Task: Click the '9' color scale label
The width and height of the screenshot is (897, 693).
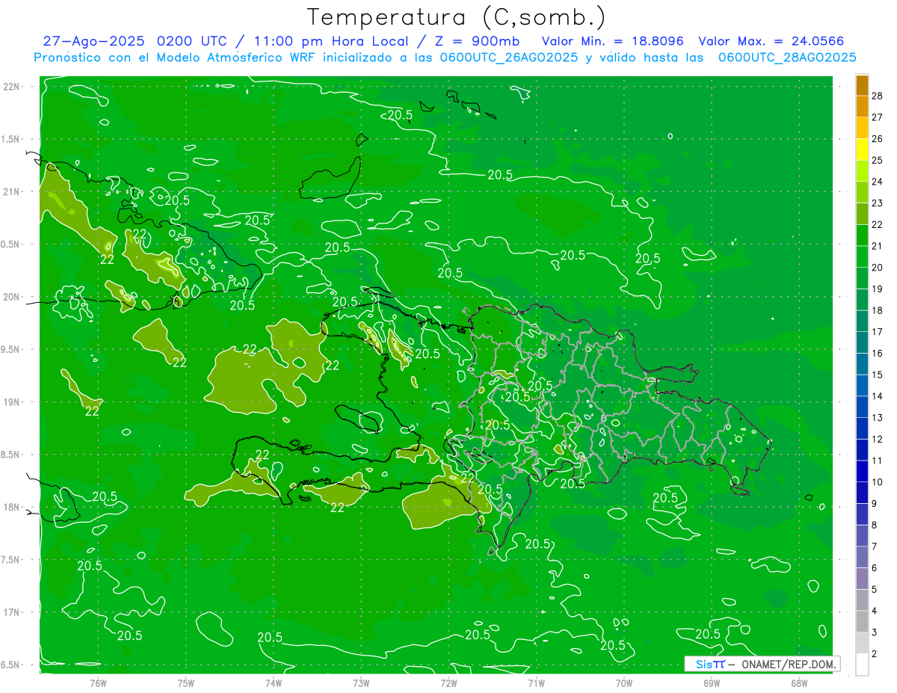Action: 875,504
